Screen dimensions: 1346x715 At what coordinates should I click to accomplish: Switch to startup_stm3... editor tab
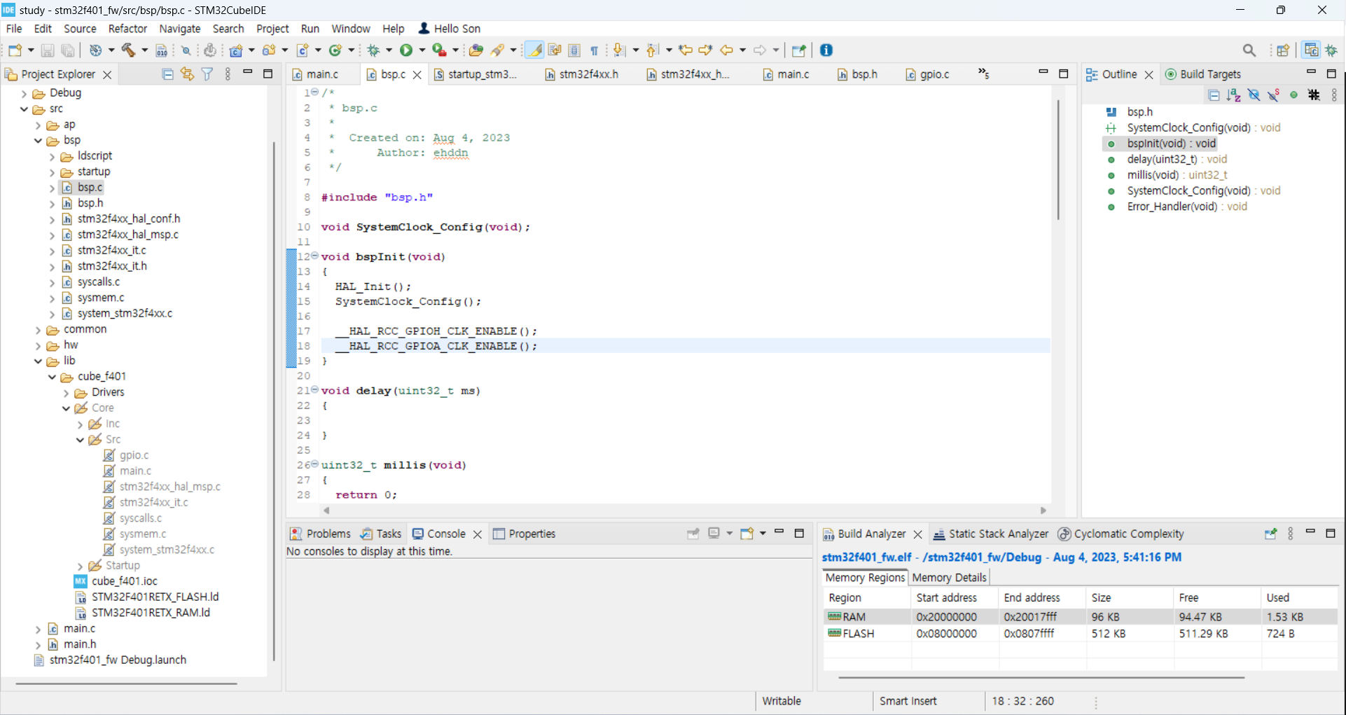click(476, 74)
